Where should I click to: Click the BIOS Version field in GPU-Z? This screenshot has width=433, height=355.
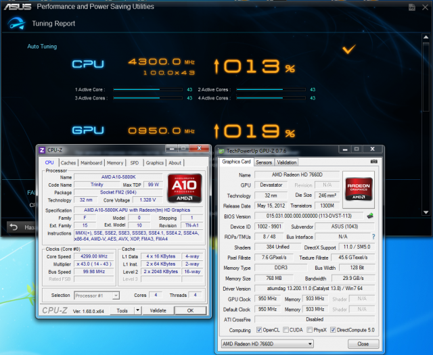(x=309, y=216)
